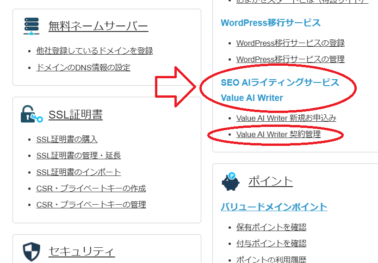
Task: Click the security shield icon
Action: 31,251
